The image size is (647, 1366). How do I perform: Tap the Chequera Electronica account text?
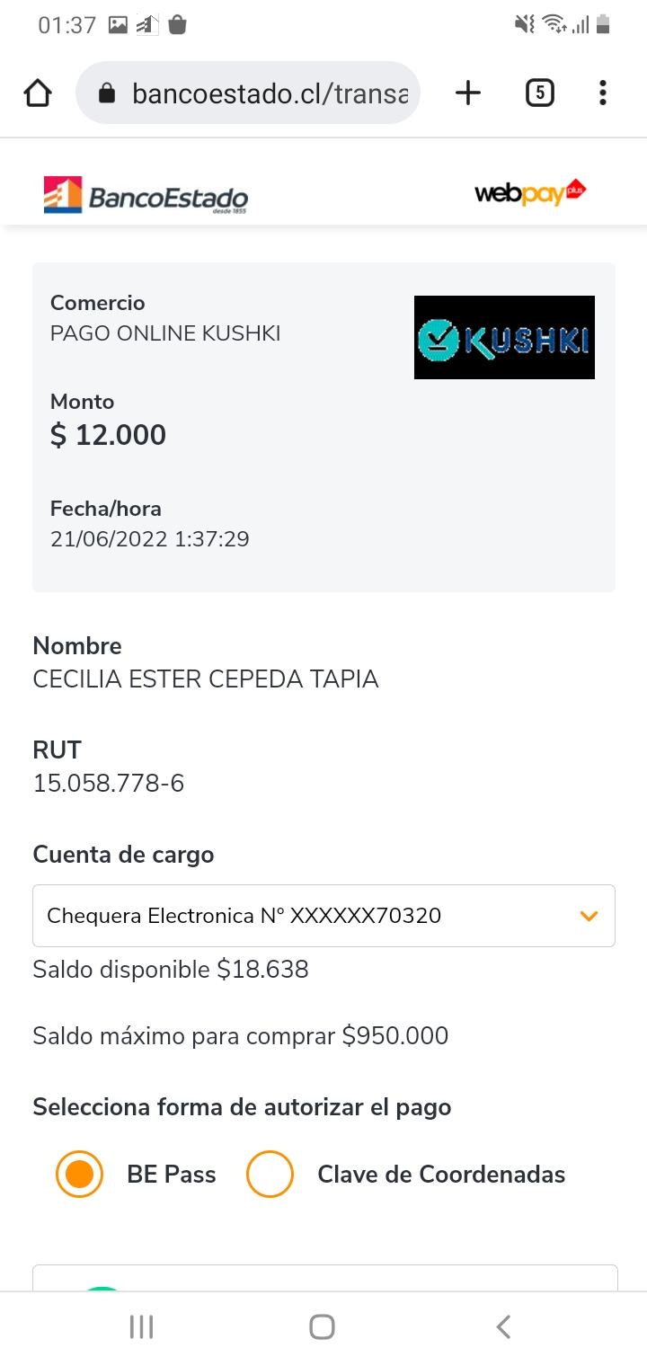point(244,916)
